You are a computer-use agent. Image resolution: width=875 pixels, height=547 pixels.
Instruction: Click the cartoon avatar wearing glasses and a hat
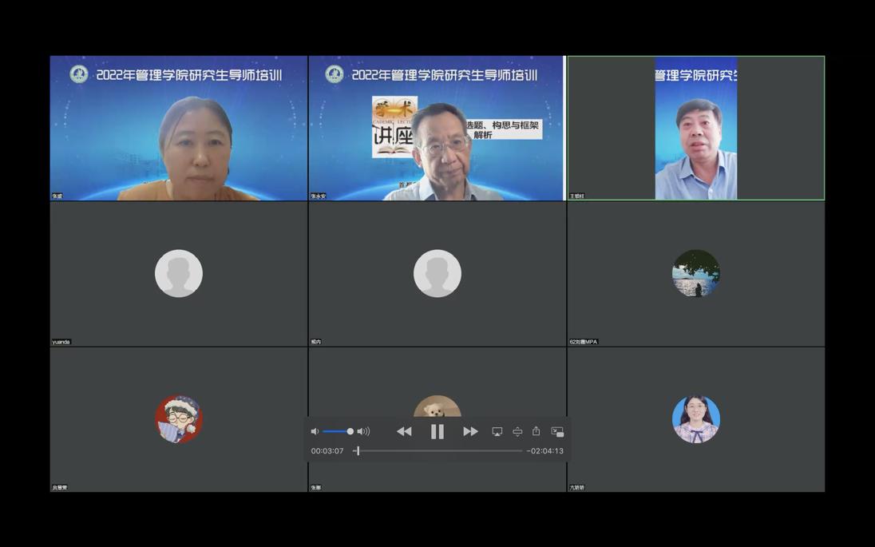coord(179,418)
